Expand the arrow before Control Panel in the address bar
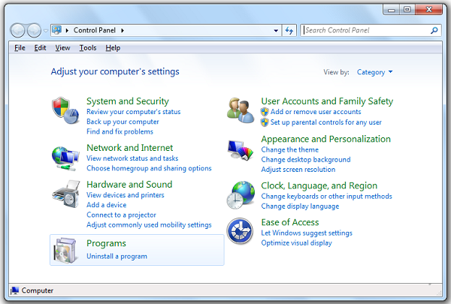Image resolution: width=451 pixels, height=304 pixels. (67, 31)
